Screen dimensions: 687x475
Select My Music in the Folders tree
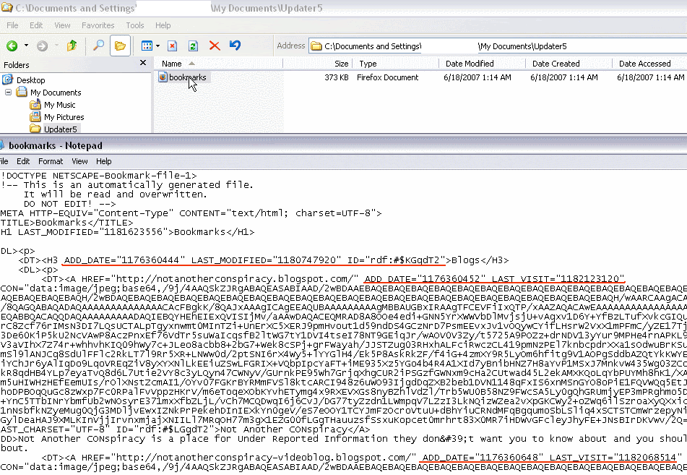(59, 105)
